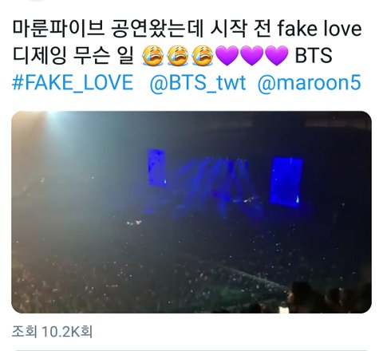Click the word BTS after the hearts
This screenshot has height=351, width=383.
click(314, 55)
